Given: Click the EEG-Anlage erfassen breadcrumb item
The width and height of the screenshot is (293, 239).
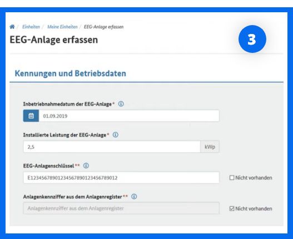Looking at the screenshot, I should [x=104, y=27].
